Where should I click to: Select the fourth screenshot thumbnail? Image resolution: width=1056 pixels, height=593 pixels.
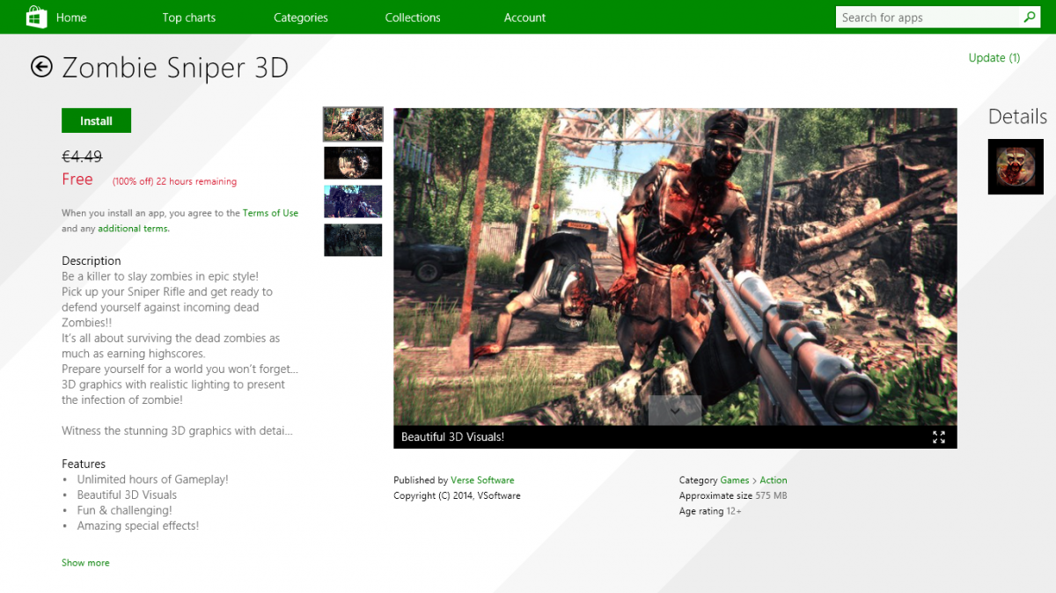(353, 240)
